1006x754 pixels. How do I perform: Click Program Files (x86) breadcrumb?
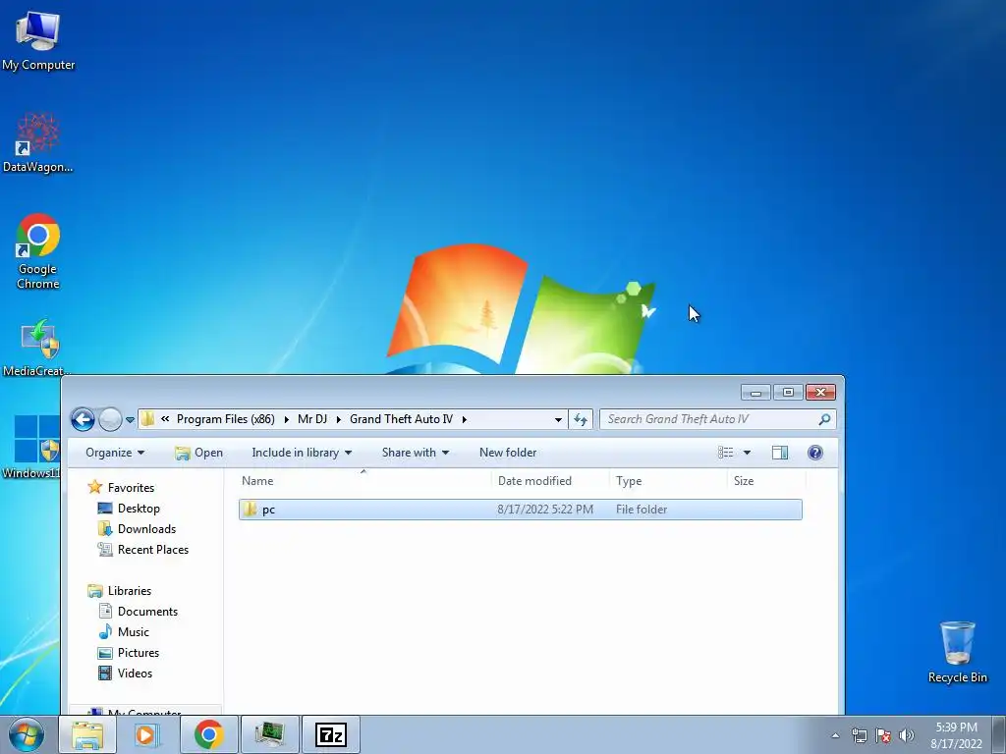[x=225, y=418]
